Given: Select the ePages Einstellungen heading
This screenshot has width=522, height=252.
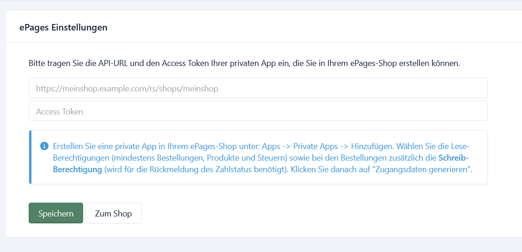Looking at the screenshot, I should pyautogui.click(x=63, y=27).
